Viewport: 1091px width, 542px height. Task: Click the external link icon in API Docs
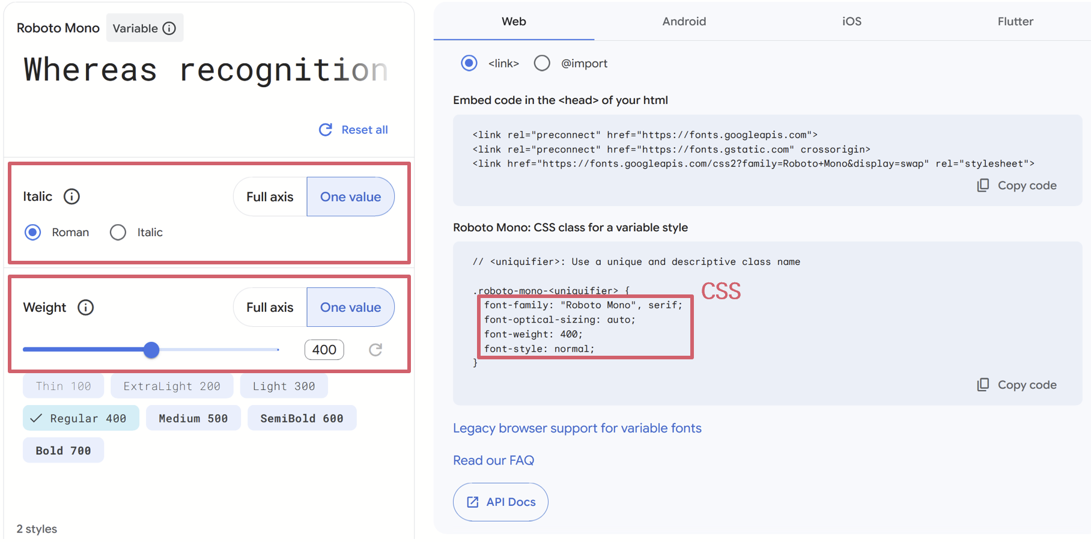(x=473, y=502)
